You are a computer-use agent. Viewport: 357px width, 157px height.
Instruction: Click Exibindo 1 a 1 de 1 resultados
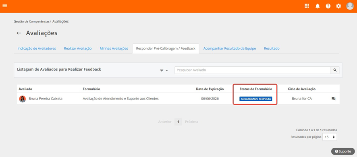coord(316,130)
